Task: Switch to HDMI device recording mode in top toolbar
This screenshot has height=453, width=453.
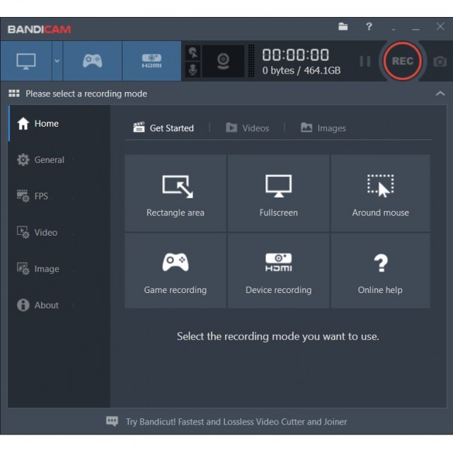Action: 151,61
